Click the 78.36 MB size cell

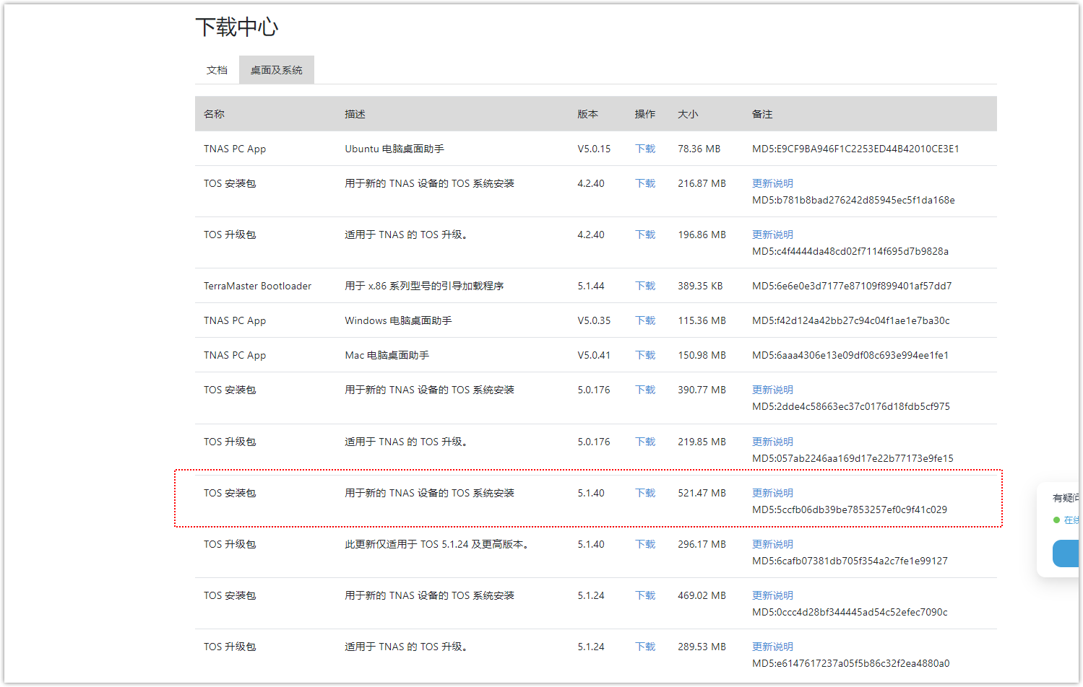pos(699,149)
